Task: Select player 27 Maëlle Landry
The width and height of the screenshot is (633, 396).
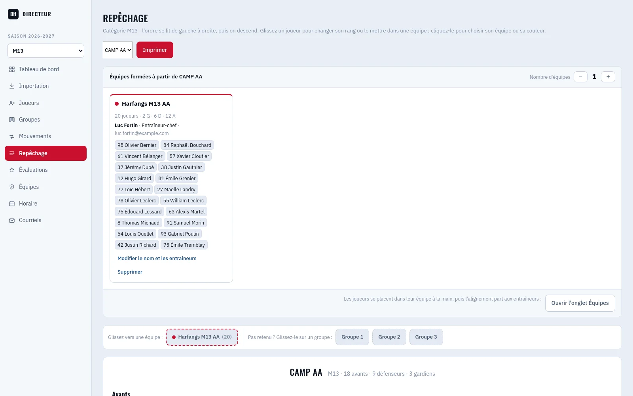Action: (176, 190)
